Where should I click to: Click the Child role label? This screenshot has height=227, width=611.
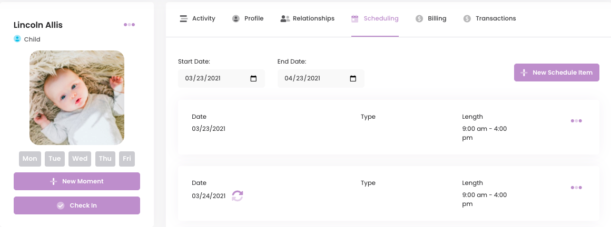(32, 39)
